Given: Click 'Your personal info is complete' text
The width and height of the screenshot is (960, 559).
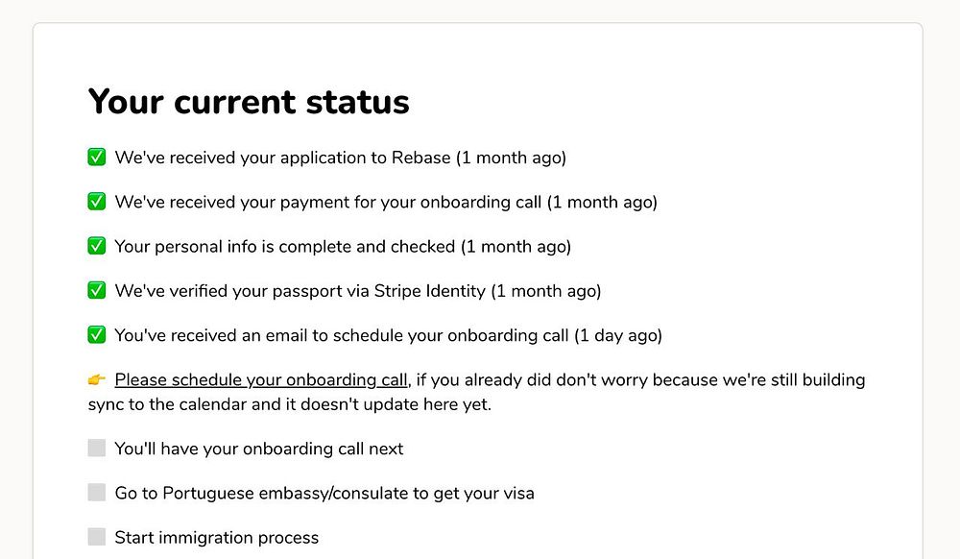Looking at the screenshot, I should click(x=343, y=247).
